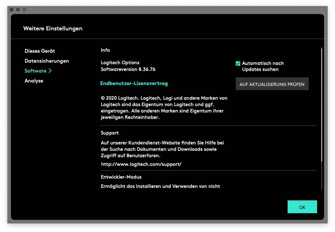The image size is (335, 232).
Task: Click AUF AKTUALISIERUNG PRÜFEN button
Action: [x=272, y=84]
